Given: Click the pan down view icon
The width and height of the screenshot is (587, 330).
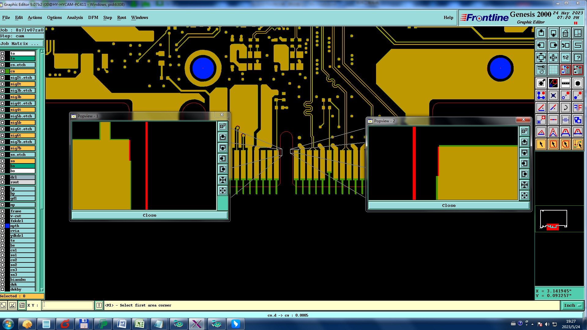Looking at the screenshot, I should [553, 33].
